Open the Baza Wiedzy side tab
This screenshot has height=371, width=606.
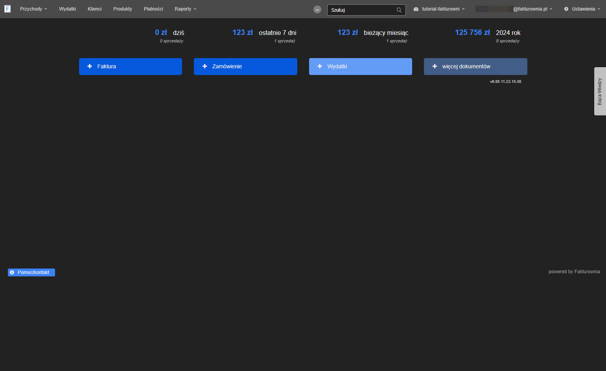[600, 91]
